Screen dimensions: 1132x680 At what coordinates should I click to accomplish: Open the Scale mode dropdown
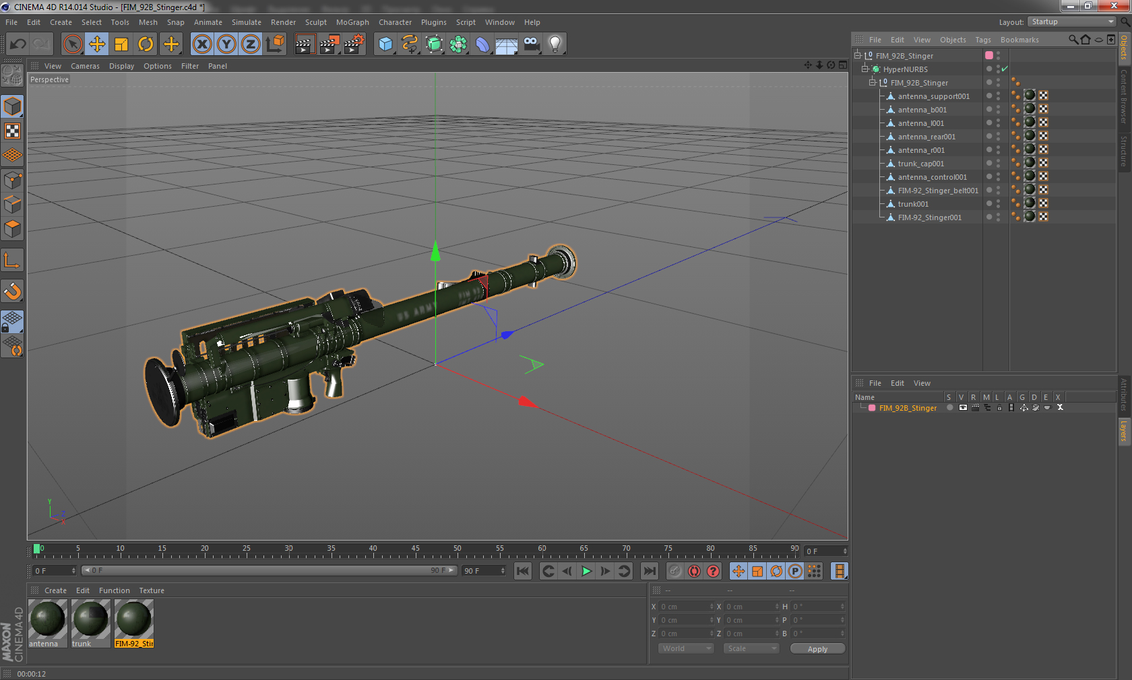click(751, 648)
